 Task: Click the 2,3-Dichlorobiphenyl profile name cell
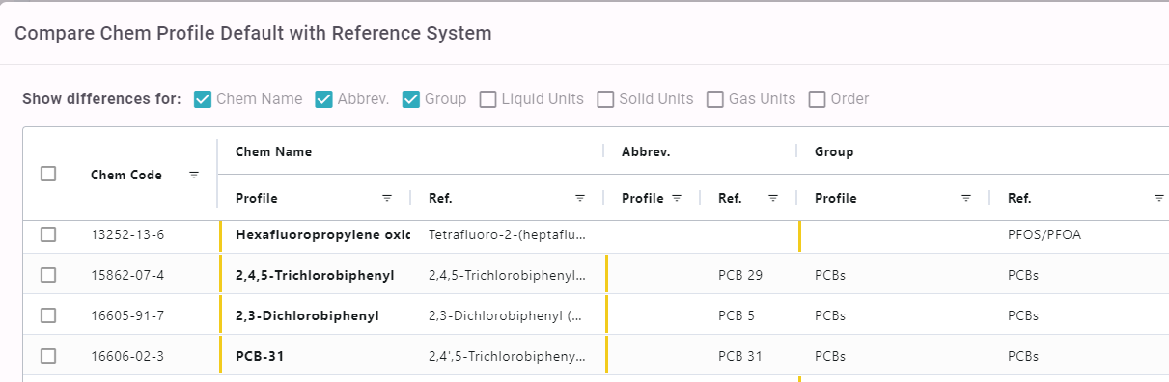pyautogui.click(x=316, y=315)
